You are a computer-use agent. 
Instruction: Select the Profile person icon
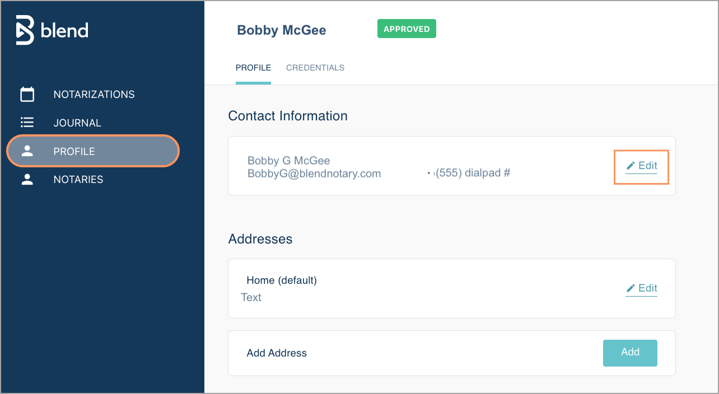27,151
